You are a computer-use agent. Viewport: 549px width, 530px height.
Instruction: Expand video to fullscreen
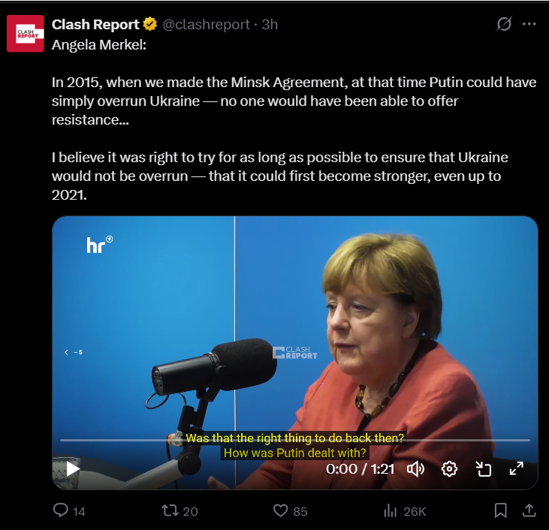click(517, 468)
